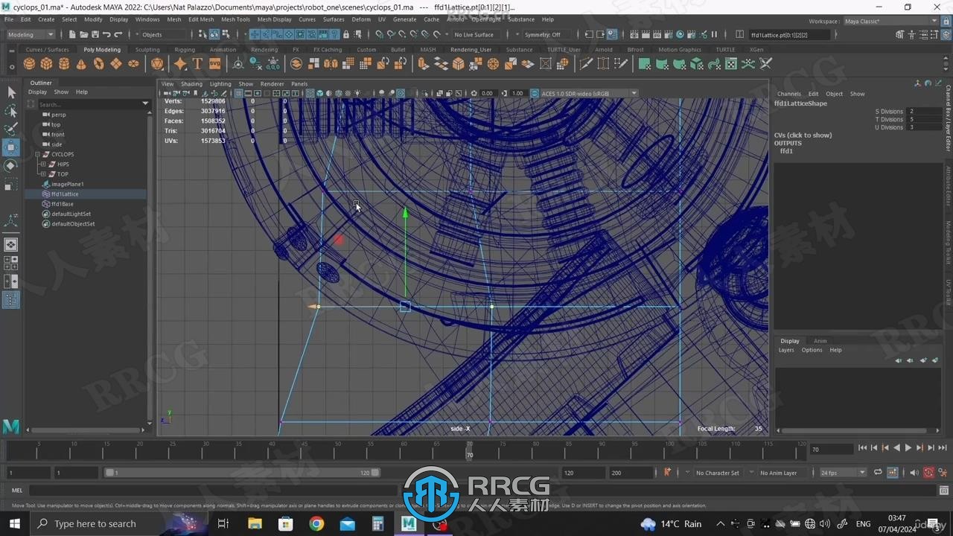Expand the CYCLOPS group in Outliner
The height and width of the screenshot is (536, 953).
[x=37, y=154]
